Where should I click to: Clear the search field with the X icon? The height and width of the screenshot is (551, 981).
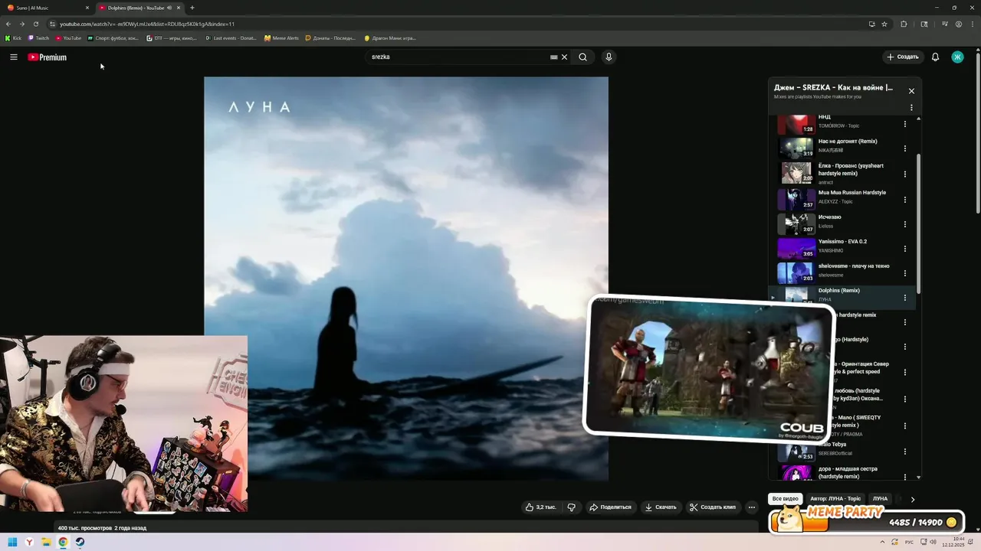tap(564, 57)
